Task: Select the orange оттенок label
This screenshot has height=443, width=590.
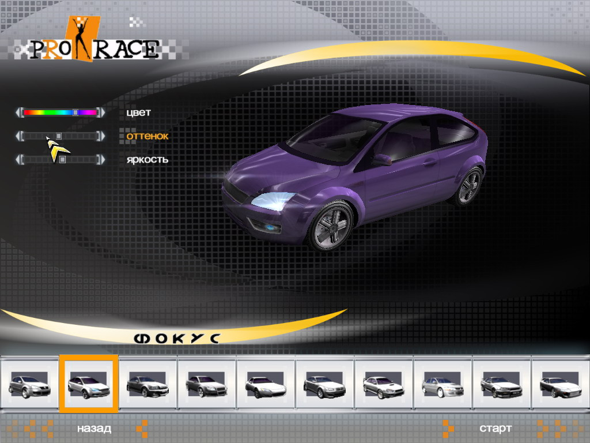Action: coord(147,136)
